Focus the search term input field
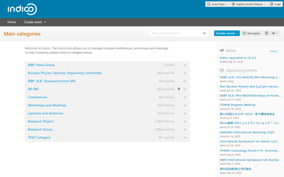The image size is (284, 177). tap(176, 33)
